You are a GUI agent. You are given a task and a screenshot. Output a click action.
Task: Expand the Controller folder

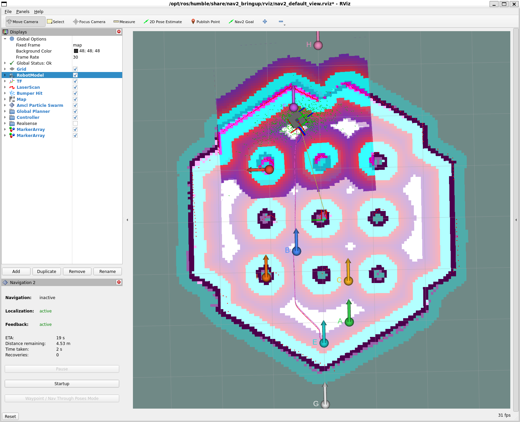coord(5,117)
